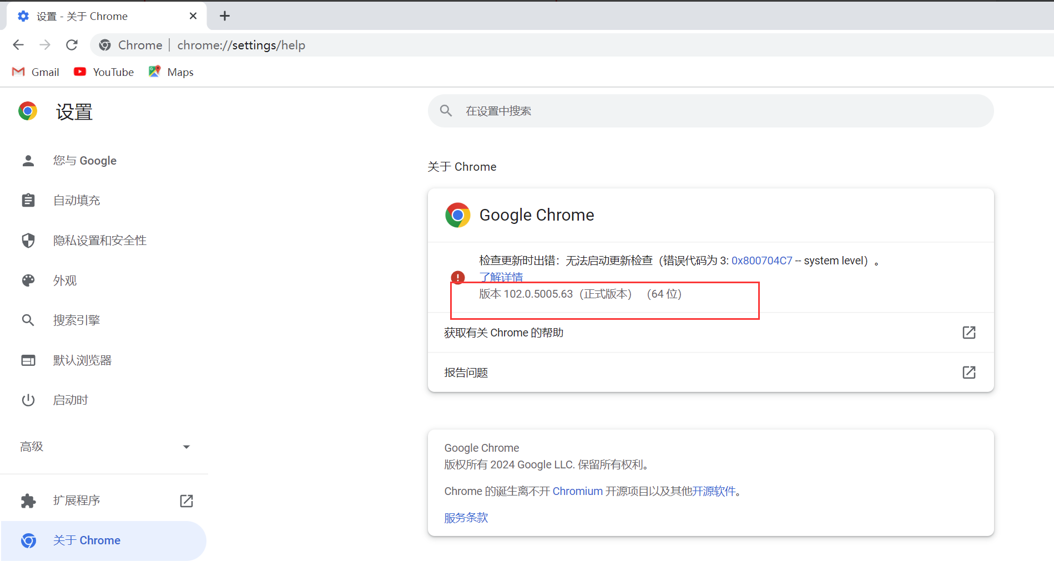Click the person icon beside 您与 Google
The width and height of the screenshot is (1054, 577).
28,161
